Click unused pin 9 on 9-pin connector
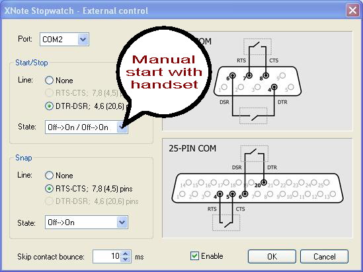Screen dimensions: 363x272 pyautogui.click(x=282, y=75)
